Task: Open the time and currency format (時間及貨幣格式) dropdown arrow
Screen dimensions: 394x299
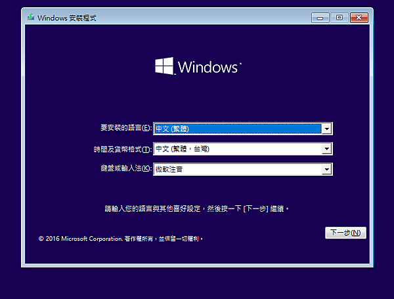Action: (x=326, y=149)
